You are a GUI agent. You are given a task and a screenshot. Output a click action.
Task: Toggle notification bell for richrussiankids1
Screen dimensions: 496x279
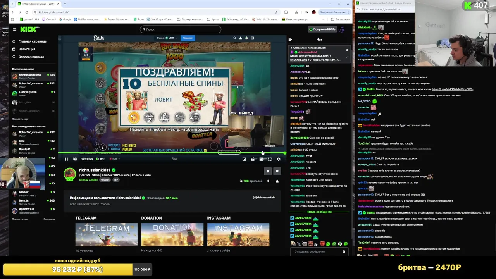point(268,171)
